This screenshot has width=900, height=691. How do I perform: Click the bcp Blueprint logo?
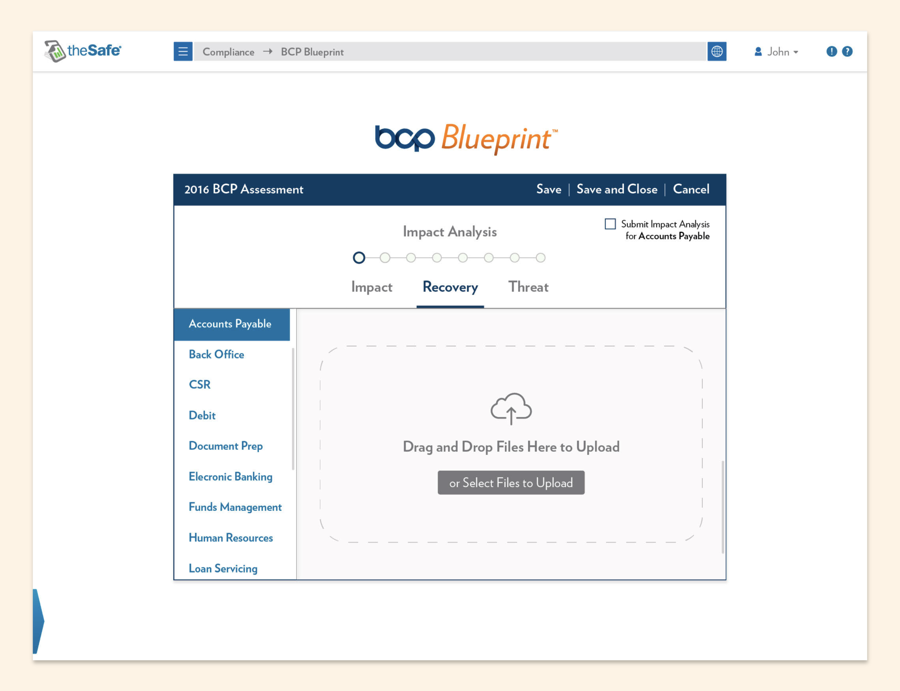pyautogui.click(x=466, y=138)
